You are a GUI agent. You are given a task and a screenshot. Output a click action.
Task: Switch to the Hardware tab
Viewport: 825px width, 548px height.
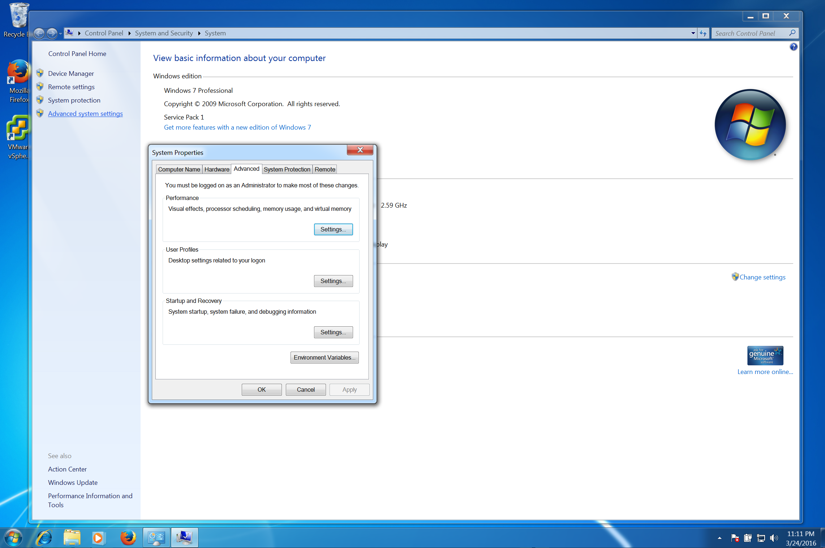(217, 169)
